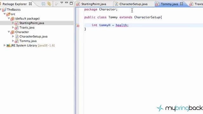The height and width of the screenshot is (114, 203).
Task: Maximize the Package Explorer panel
Action: [x=71, y=3]
